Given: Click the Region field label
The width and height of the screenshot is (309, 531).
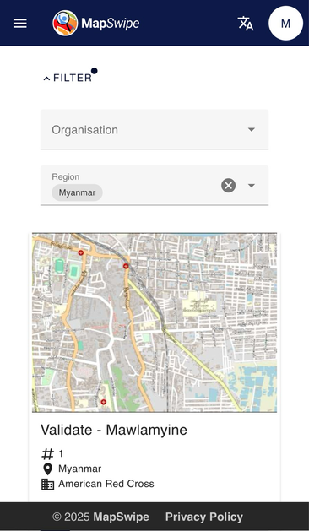Looking at the screenshot, I should coord(66,176).
